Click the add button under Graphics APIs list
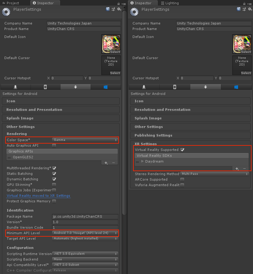Image resolution: width=253 pixels, height=274 pixels. point(106,163)
